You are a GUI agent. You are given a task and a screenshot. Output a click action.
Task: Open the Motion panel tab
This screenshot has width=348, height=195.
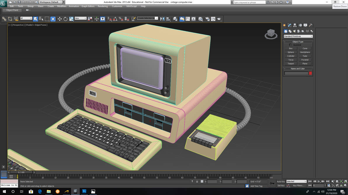pos(300,25)
